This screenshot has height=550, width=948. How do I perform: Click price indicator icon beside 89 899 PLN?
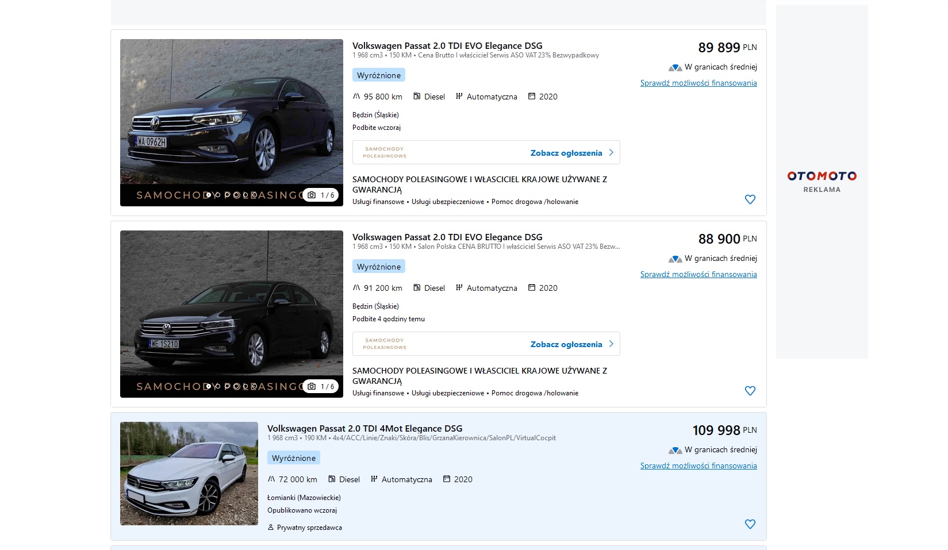[x=675, y=67]
